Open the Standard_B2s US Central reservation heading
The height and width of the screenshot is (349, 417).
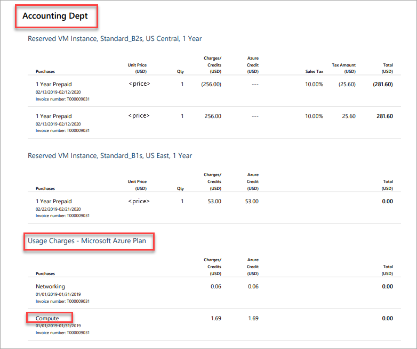pyautogui.click(x=115, y=39)
